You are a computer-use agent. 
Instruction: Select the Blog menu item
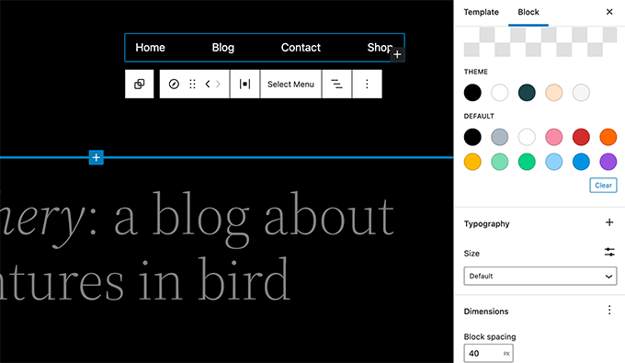[x=223, y=48]
